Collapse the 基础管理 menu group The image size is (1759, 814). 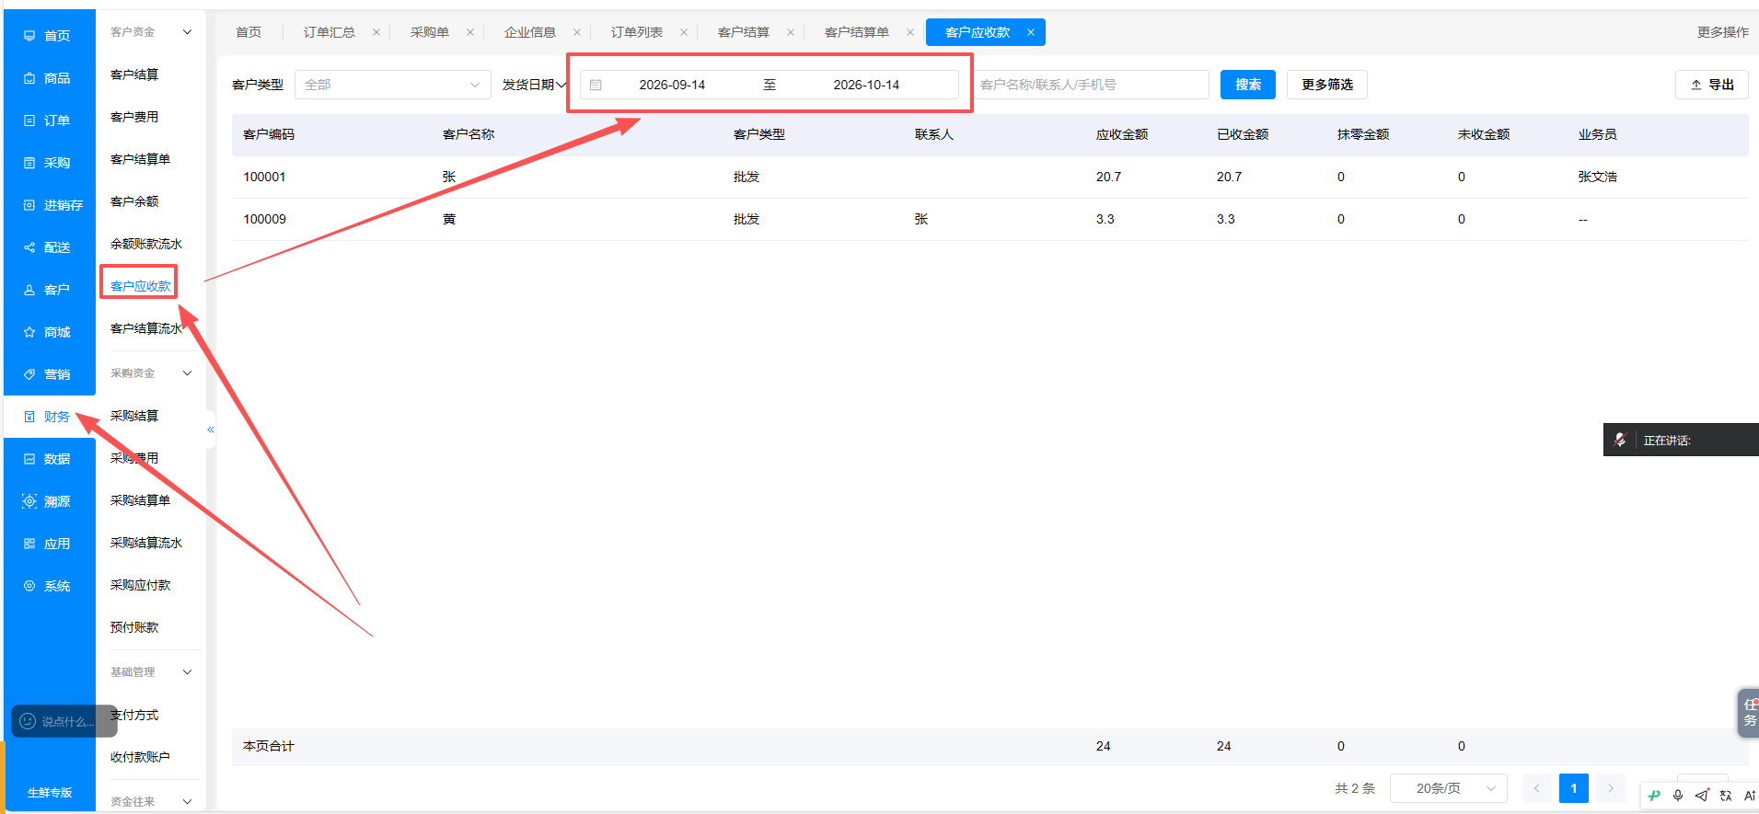(188, 672)
